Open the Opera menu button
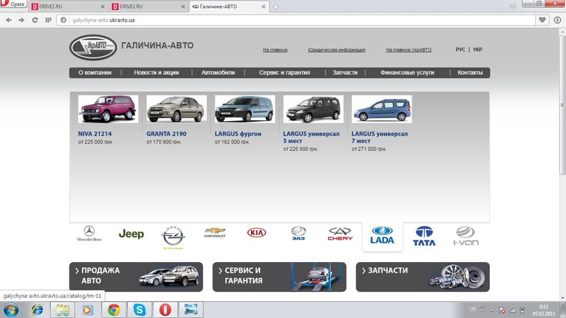Screen dimensions: 566x318 click(x=14, y=4)
